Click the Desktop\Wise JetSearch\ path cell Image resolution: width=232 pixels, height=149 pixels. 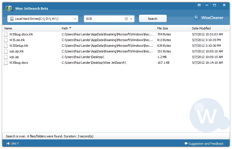point(94,63)
